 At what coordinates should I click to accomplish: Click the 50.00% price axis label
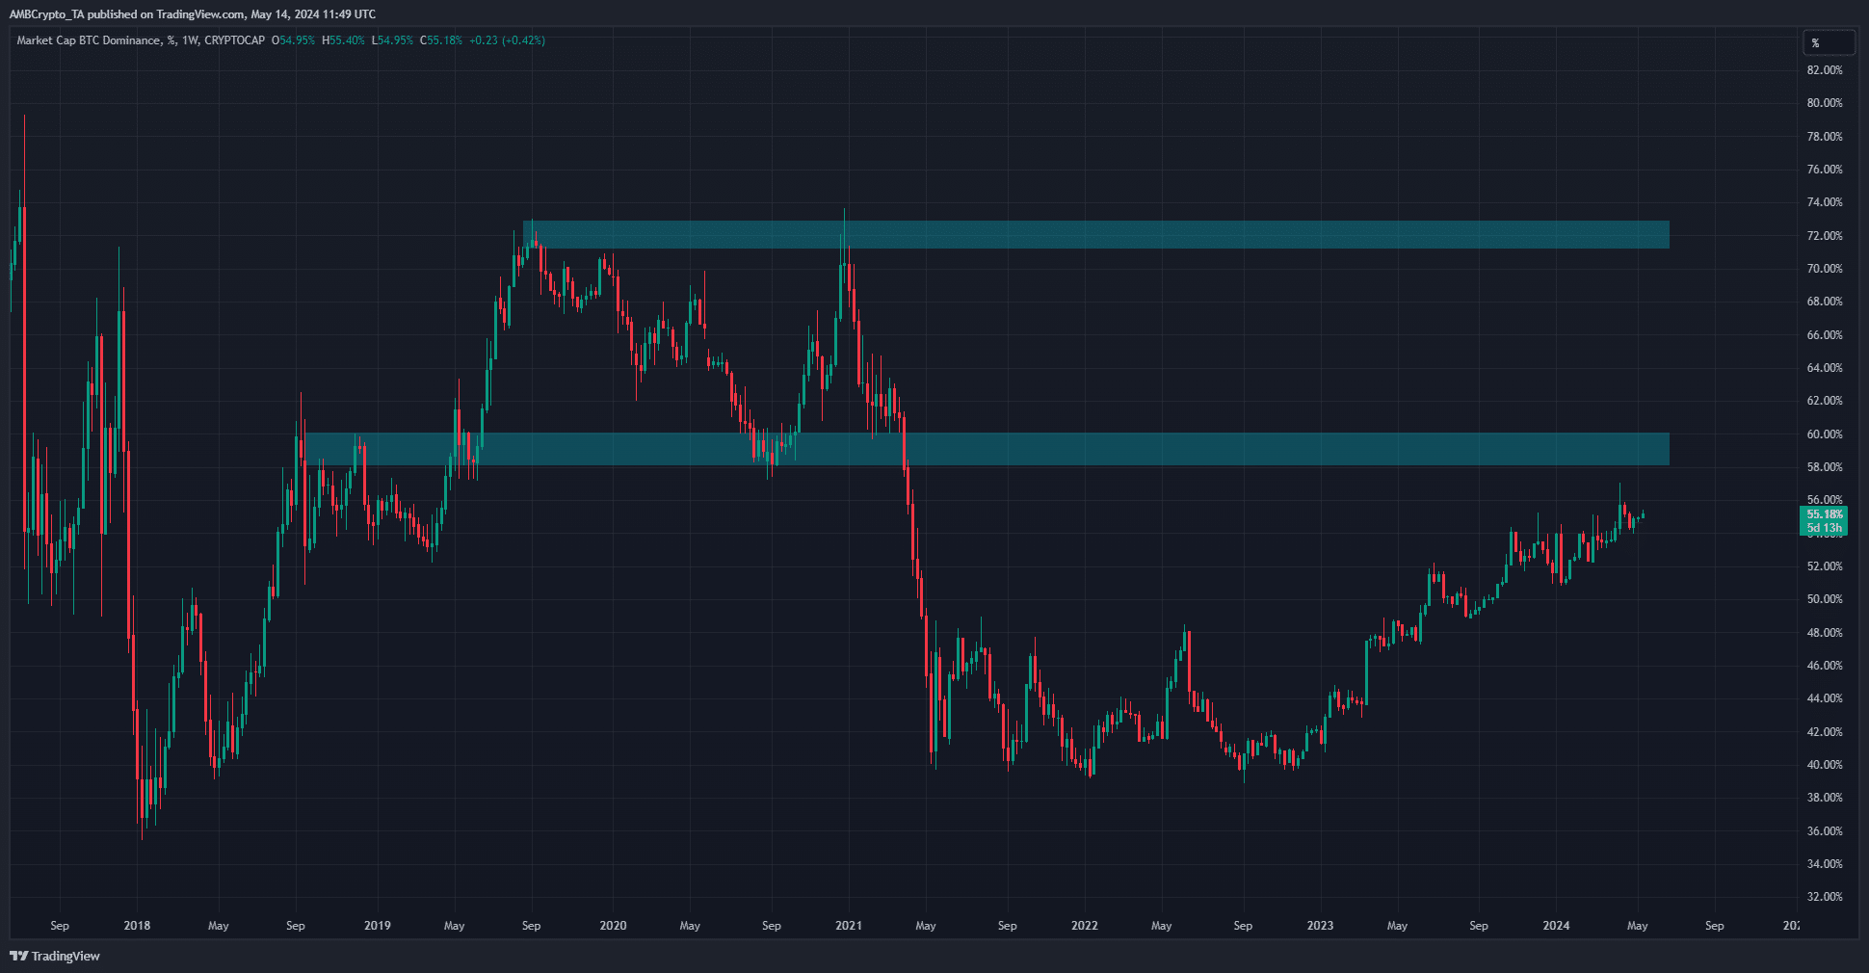1825,599
